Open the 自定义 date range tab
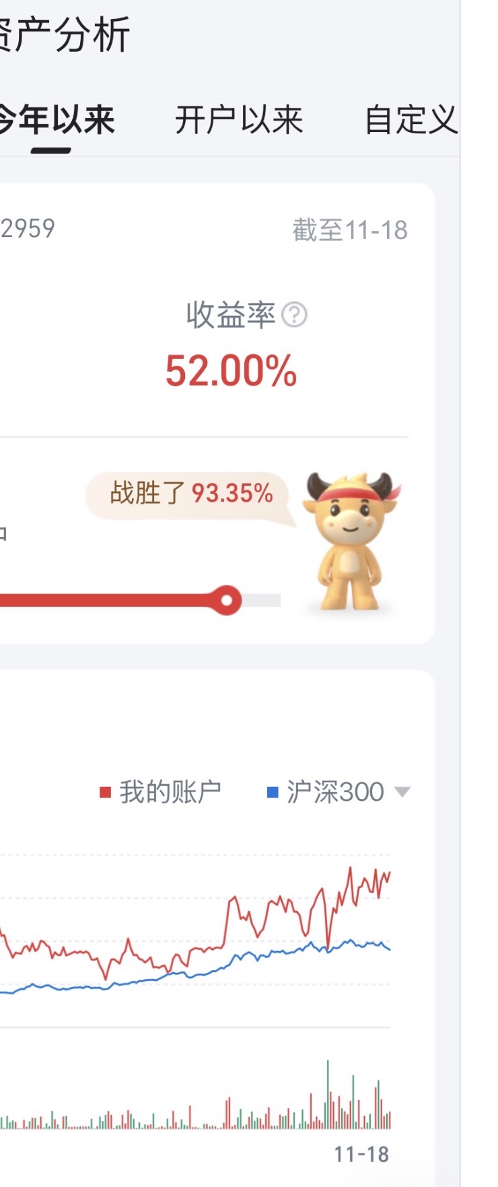 click(x=411, y=121)
